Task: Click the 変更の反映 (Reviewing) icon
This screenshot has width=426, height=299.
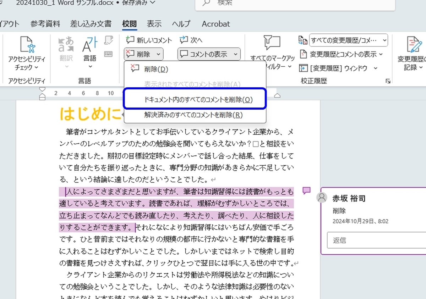Action: 302,40
